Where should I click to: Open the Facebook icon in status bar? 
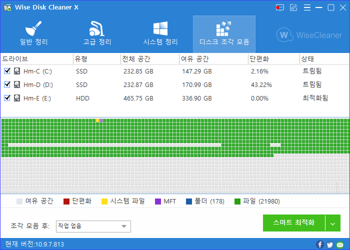pyautogui.click(x=320, y=244)
